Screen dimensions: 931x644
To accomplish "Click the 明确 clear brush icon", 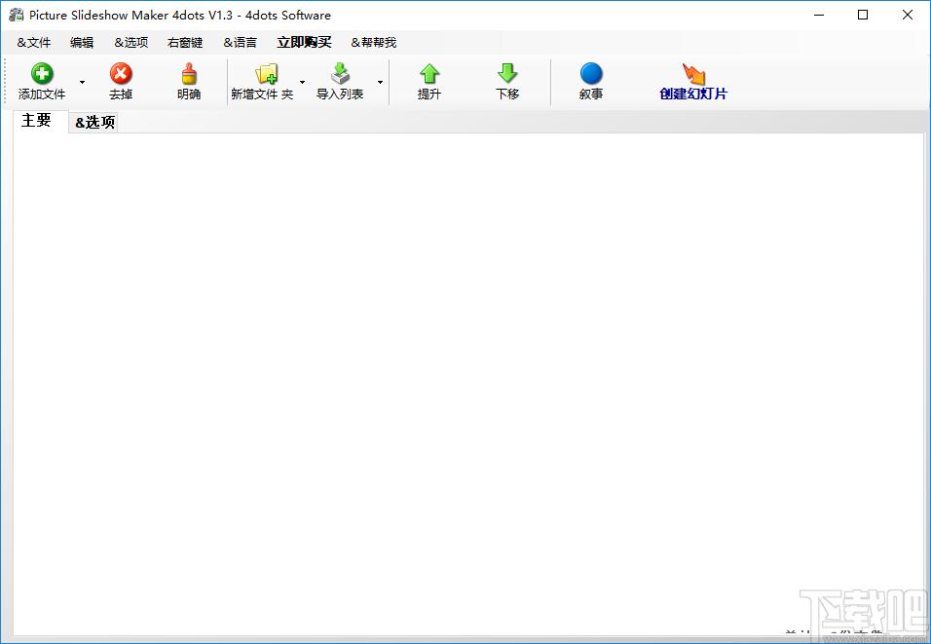I will [189, 74].
